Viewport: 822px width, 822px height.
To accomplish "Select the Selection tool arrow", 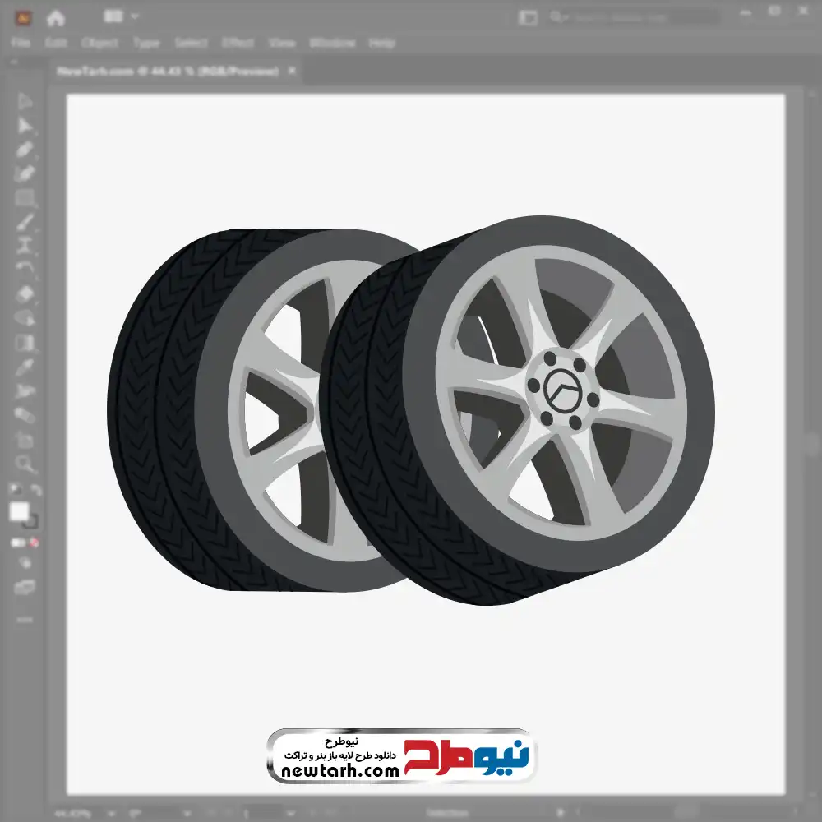I will coord(25,102).
